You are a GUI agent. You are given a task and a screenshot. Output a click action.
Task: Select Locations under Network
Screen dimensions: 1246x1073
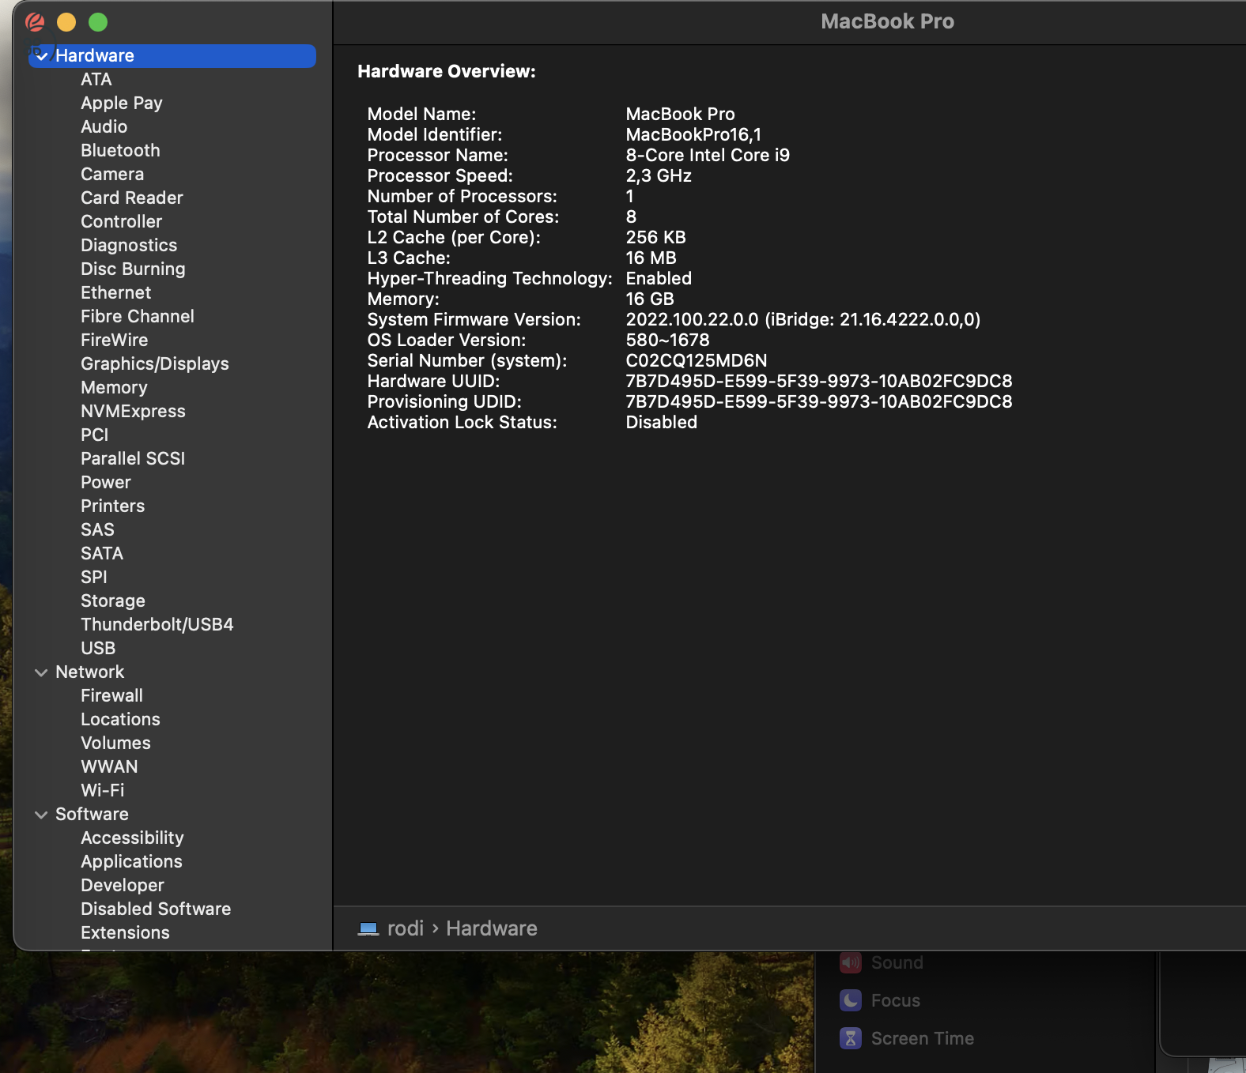121,719
